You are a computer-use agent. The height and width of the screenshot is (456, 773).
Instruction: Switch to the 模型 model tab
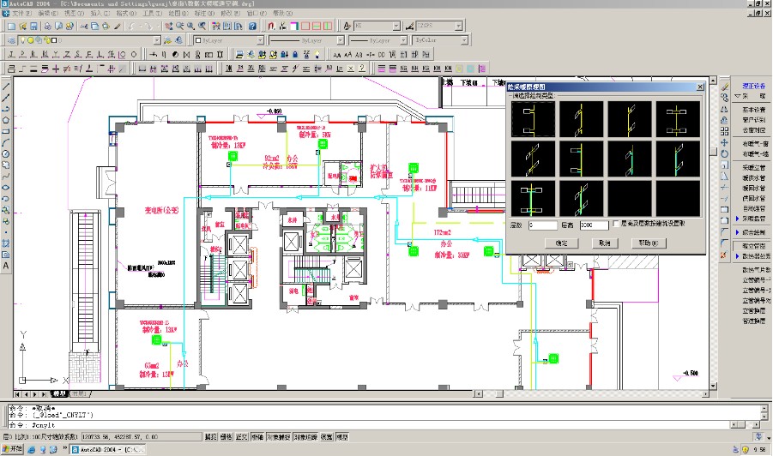click(60, 393)
